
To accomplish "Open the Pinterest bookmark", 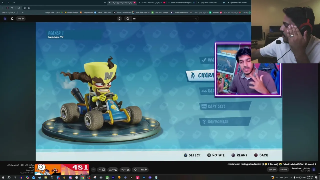I will pos(217,12).
